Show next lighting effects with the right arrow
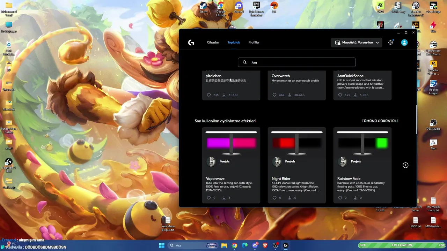 (x=405, y=165)
